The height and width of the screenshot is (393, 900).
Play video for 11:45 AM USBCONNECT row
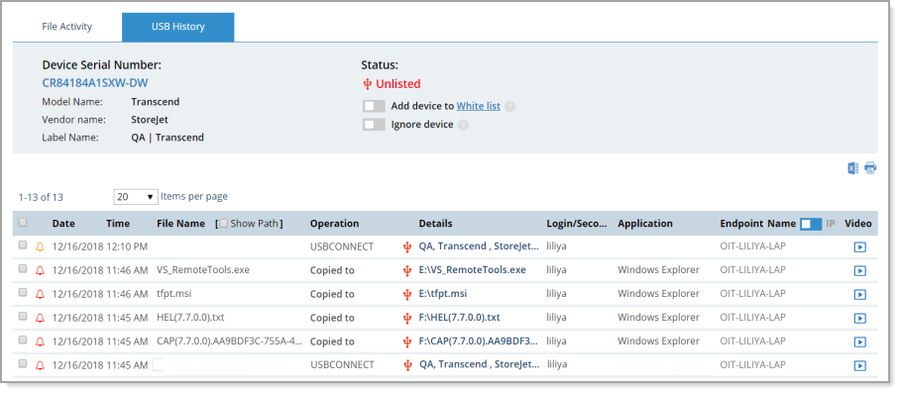click(x=859, y=365)
